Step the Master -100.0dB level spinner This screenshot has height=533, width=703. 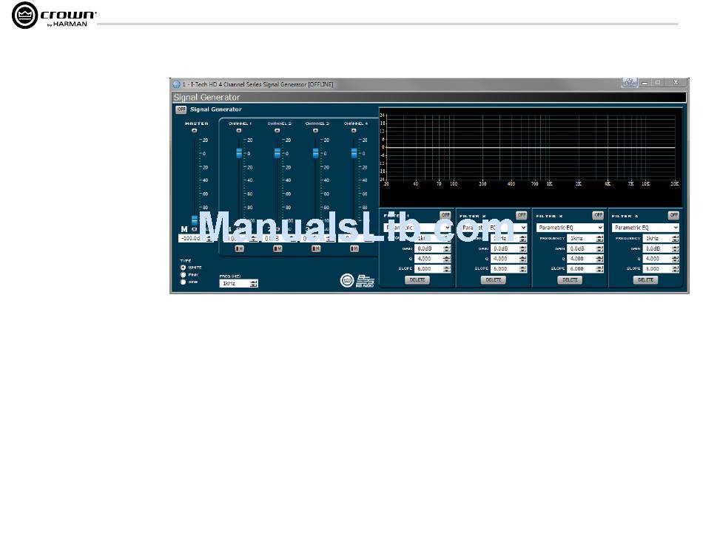point(209,239)
